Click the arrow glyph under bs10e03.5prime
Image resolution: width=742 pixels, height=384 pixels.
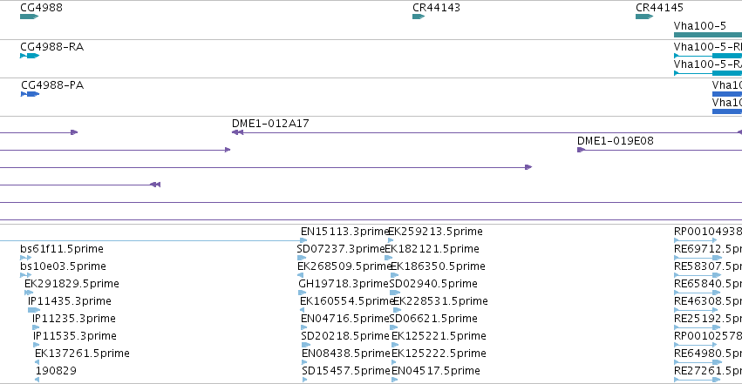25,275
